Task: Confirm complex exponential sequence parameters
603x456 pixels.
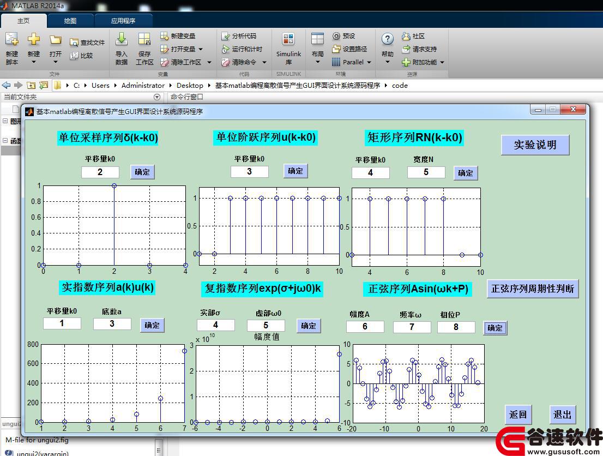Action: [x=309, y=326]
